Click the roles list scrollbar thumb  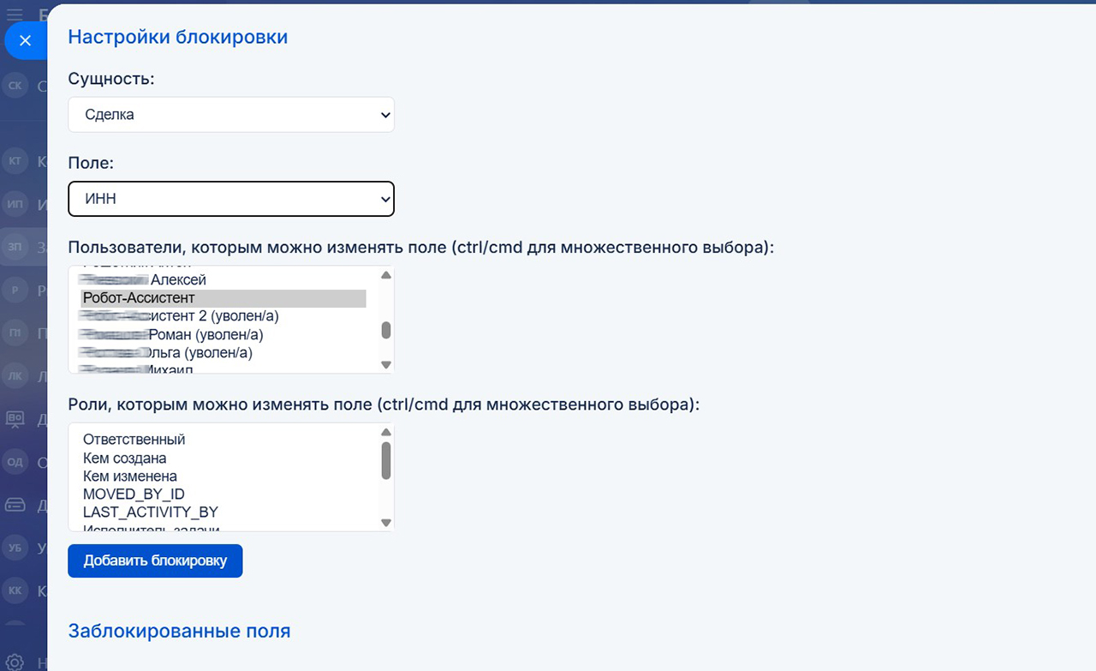(x=386, y=460)
